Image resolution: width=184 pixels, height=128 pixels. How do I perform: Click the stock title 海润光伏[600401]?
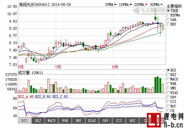34,5
